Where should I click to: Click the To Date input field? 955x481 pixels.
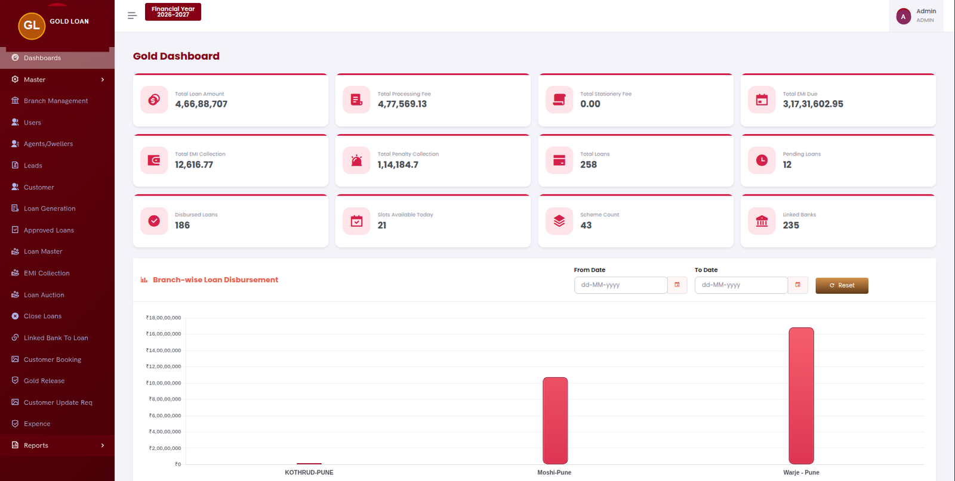(x=741, y=285)
